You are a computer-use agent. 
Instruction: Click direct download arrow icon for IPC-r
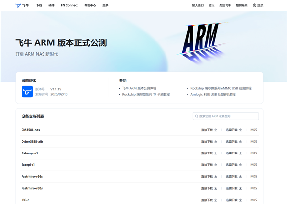click(216, 200)
